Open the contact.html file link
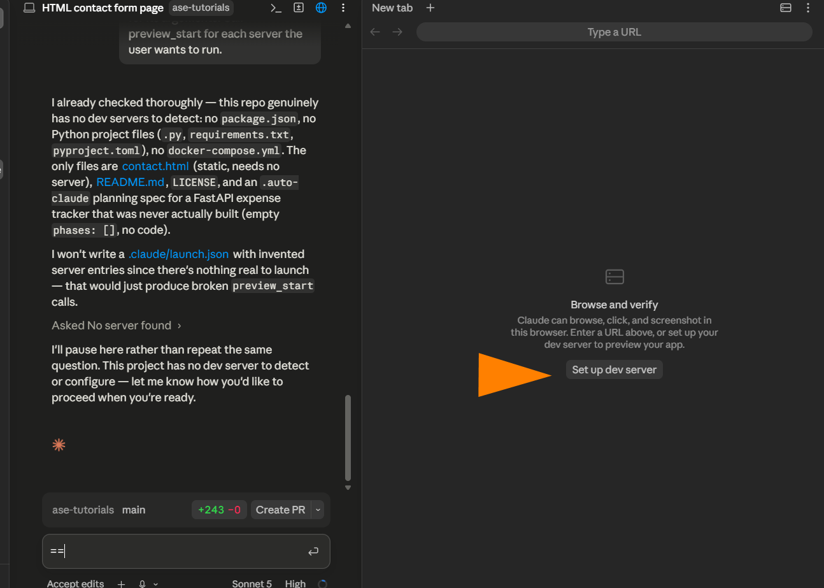824x588 pixels. (x=155, y=166)
